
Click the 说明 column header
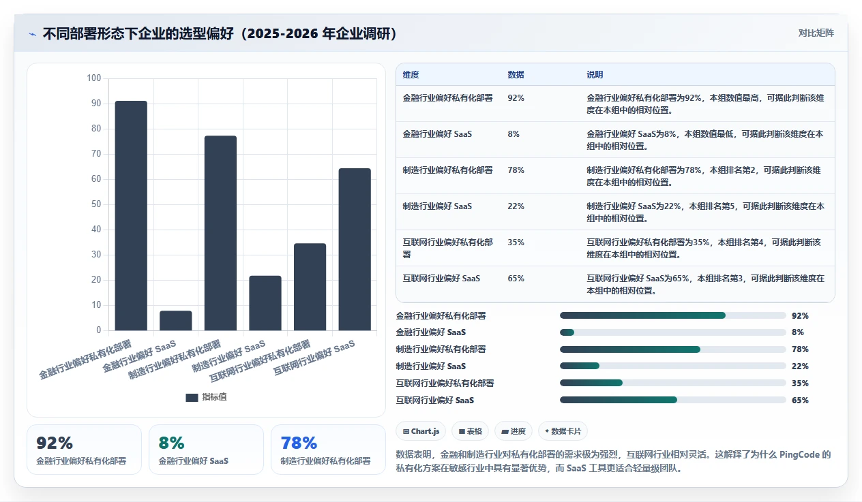click(x=595, y=75)
